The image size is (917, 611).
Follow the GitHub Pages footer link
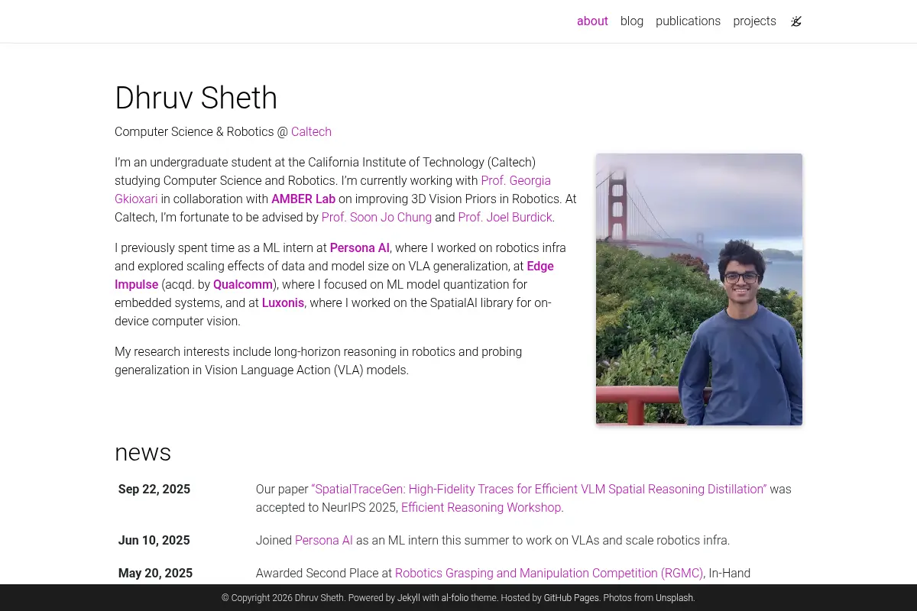pyautogui.click(x=571, y=598)
